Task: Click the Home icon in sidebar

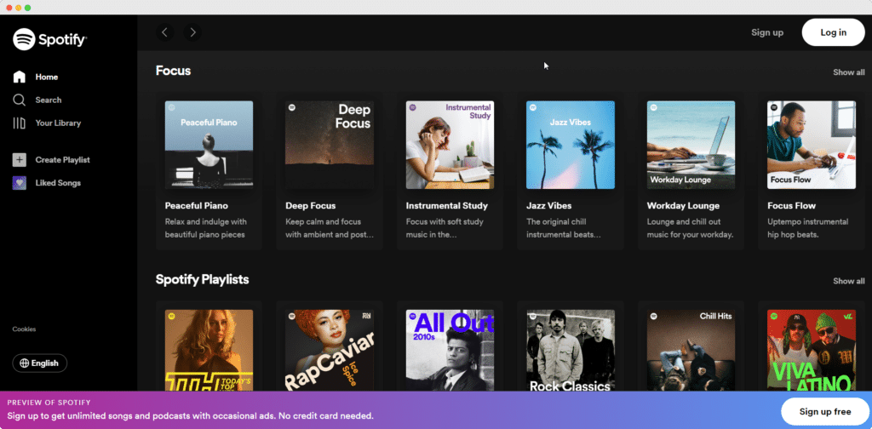Action: 20,77
